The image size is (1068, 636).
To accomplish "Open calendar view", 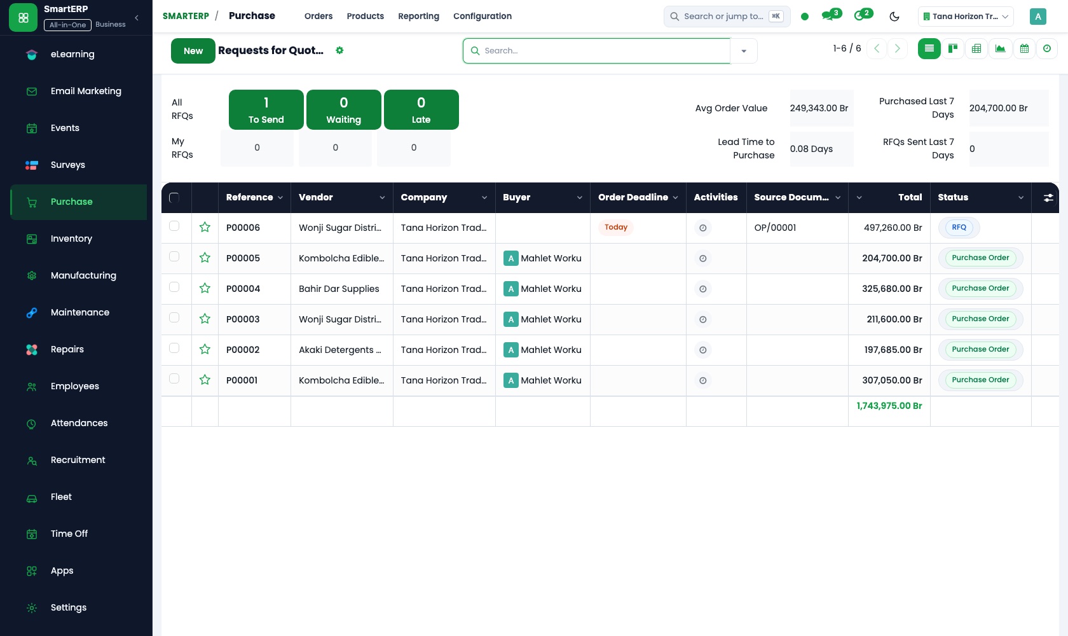I will pyautogui.click(x=1024, y=48).
